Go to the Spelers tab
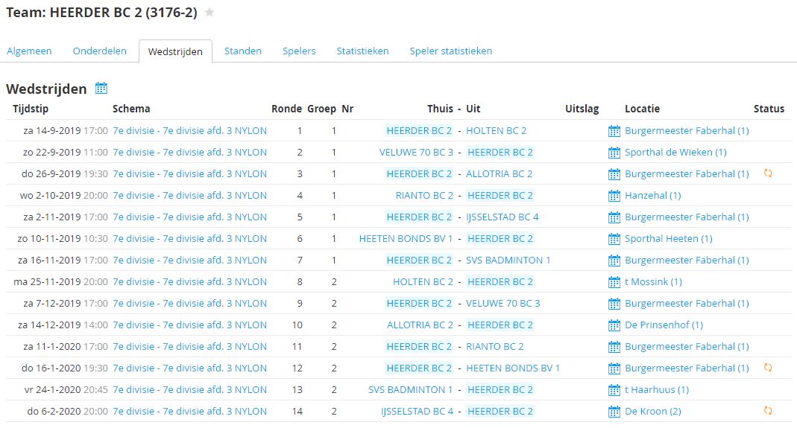 pyautogui.click(x=299, y=51)
